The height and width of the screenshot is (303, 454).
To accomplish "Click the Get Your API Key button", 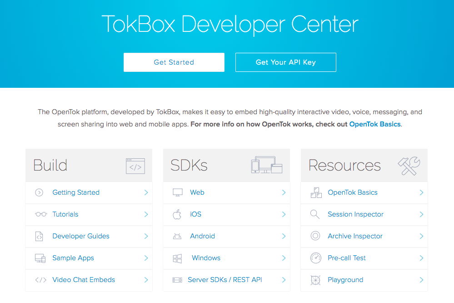I will coord(286,62).
